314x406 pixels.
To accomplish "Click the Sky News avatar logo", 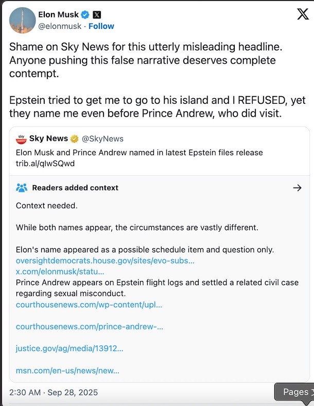I will (x=21, y=139).
